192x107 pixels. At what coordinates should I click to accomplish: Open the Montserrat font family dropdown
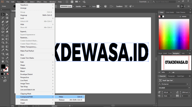(187, 84)
